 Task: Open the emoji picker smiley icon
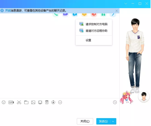tap(4, 102)
